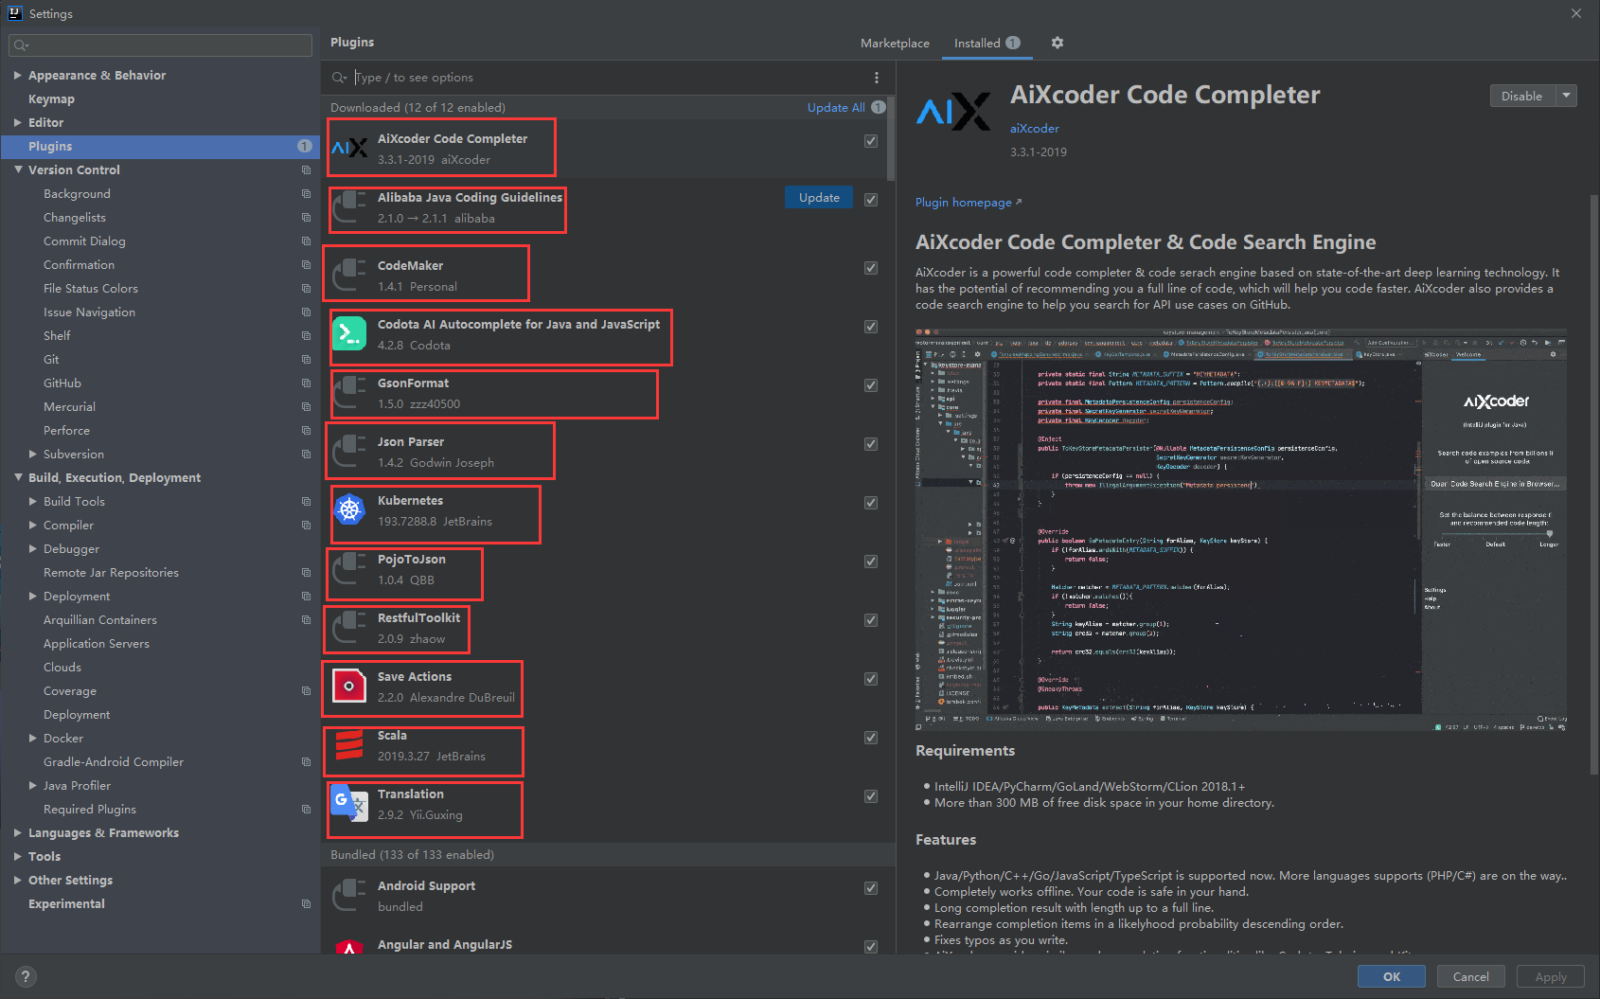Image resolution: width=1600 pixels, height=999 pixels.
Task: Toggle the Save Actions checkbox
Action: [x=871, y=679]
